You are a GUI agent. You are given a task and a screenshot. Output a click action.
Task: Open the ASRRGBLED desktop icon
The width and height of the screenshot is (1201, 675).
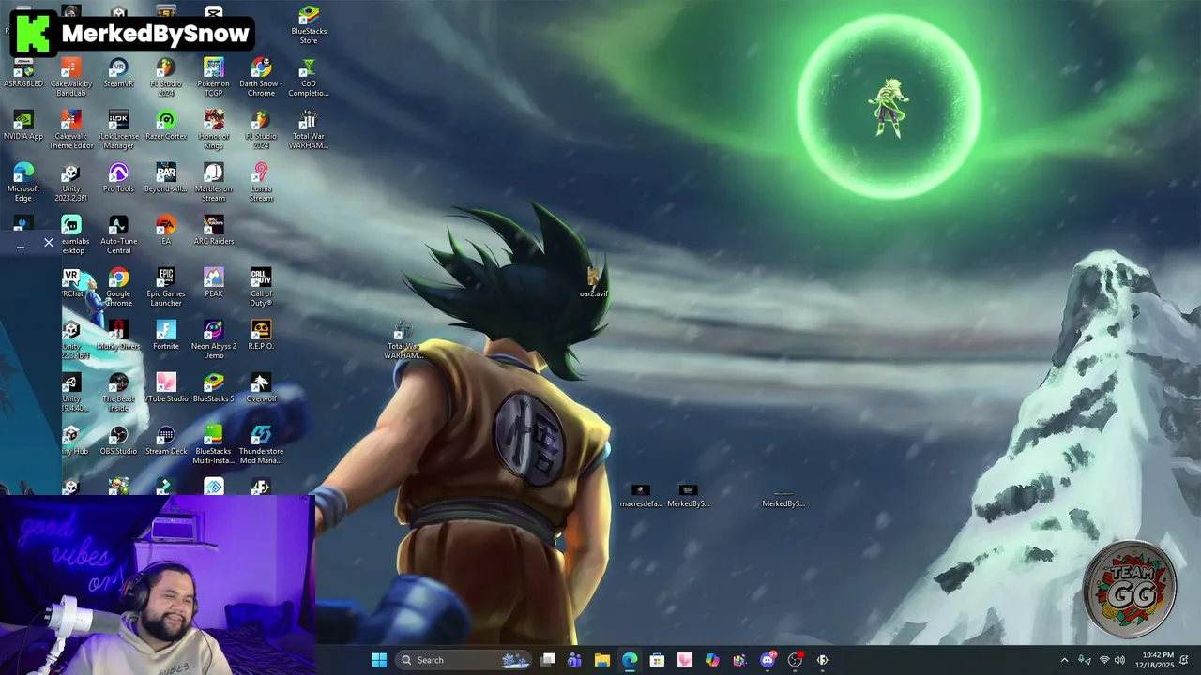point(23,73)
